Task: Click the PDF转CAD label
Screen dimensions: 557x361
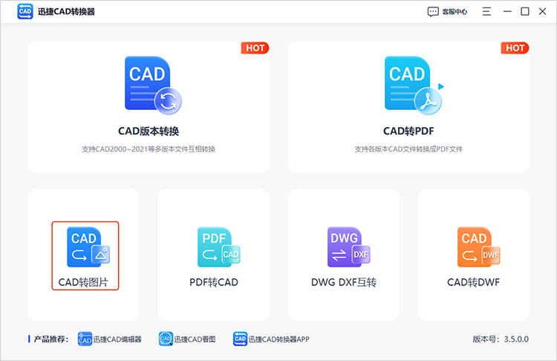Action: (x=214, y=282)
